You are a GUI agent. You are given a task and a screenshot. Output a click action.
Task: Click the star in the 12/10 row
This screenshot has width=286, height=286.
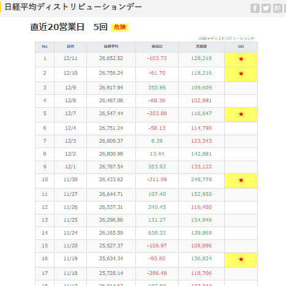coord(241,73)
